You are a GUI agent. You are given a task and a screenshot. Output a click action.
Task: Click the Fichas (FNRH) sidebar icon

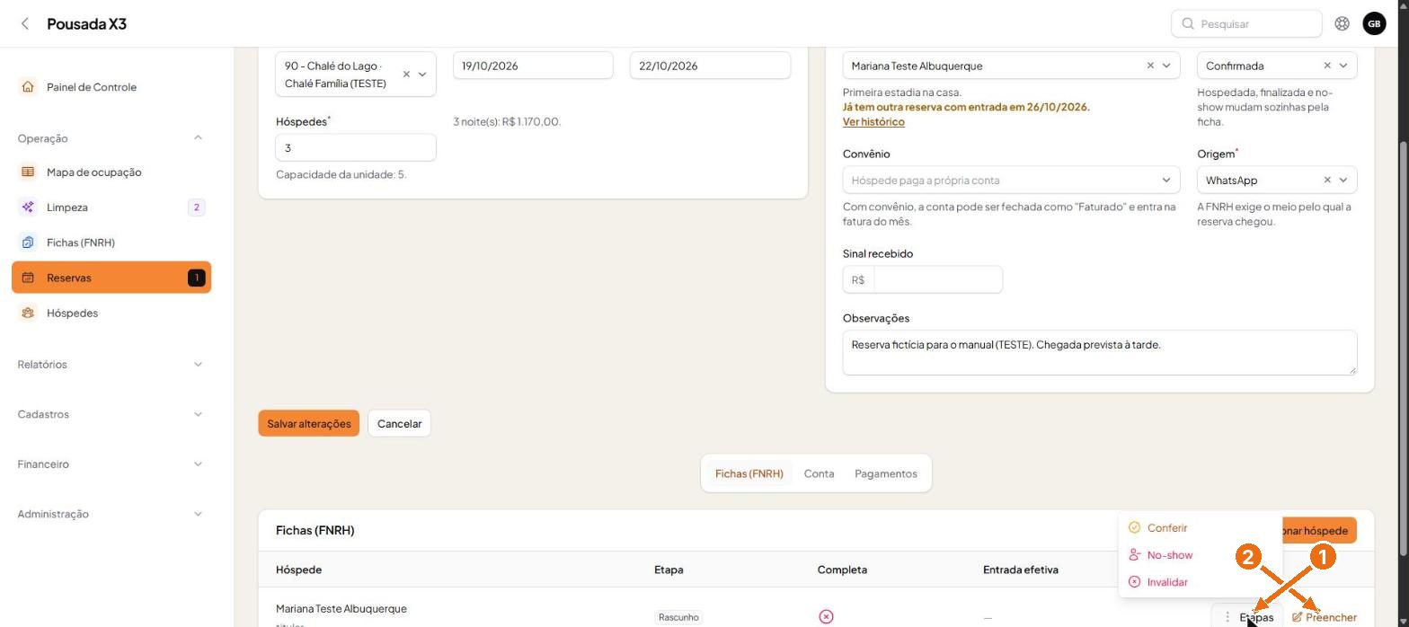coord(28,243)
